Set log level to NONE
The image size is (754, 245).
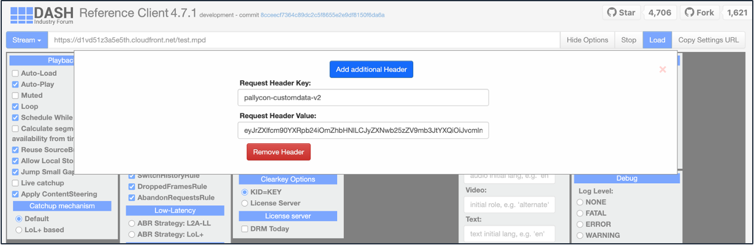coord(580,202)
